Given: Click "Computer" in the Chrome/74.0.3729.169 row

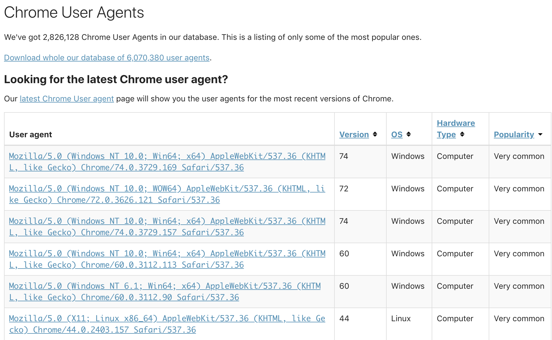Looking at the screenshot, I should (x=455, y=156).
